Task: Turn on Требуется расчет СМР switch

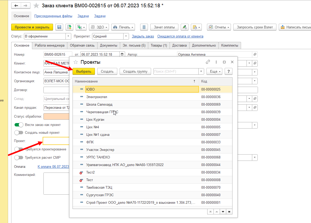Action: (19, 157)
